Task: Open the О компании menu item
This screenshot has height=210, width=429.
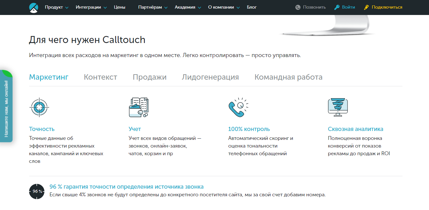Action: [221, 7]
